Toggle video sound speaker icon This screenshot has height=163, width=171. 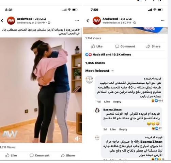click(x=77, y=139)
